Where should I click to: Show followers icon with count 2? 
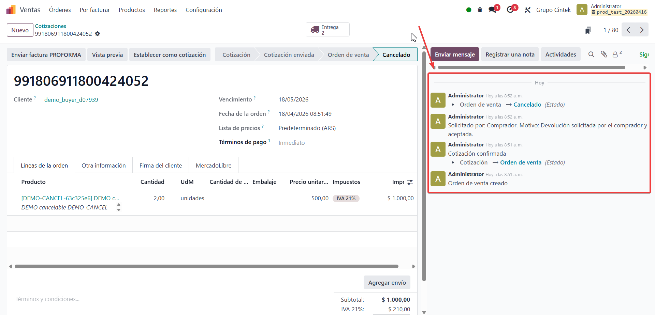tap(617, 54)
